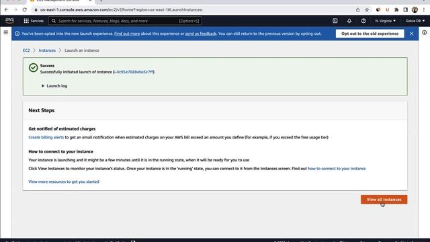Reload the browser page
Screen dimensions: 430x242
coord(24,9)
